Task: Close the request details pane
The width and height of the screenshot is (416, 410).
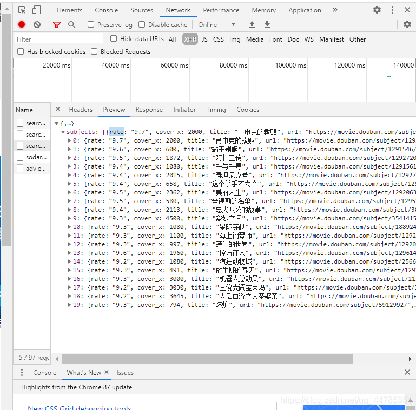Action: [58, 109]
